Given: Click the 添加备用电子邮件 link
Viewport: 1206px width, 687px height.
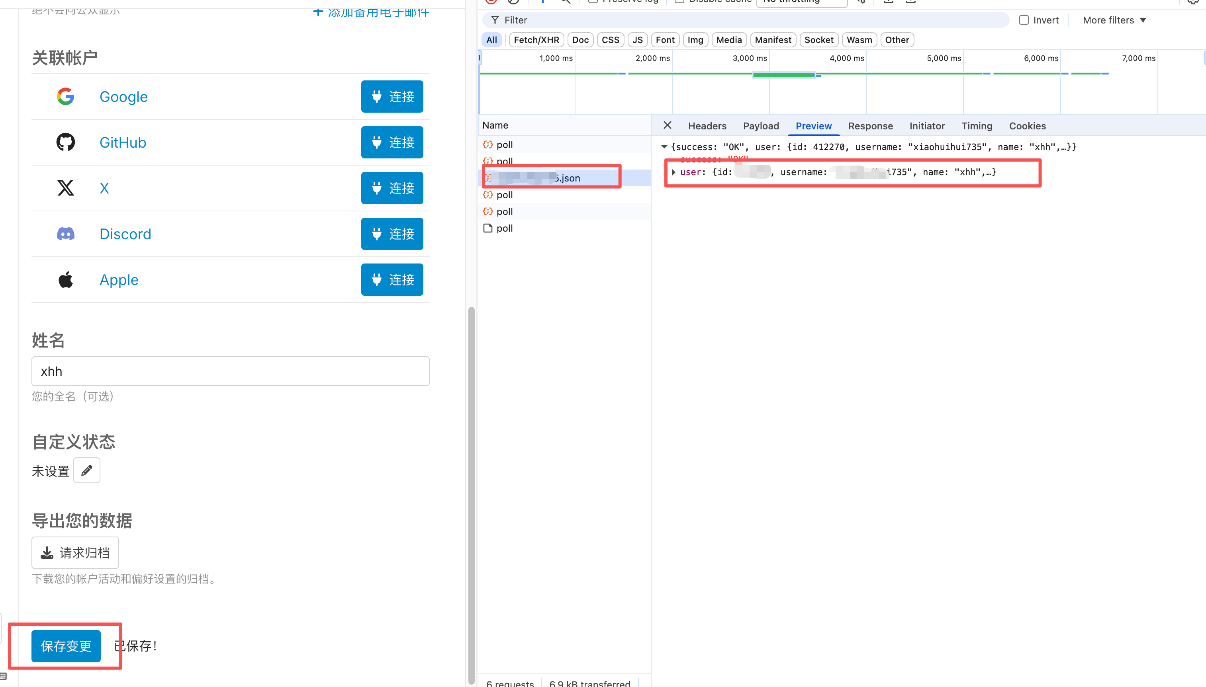Looking at the screenshot, I should [x=371, y=12].
